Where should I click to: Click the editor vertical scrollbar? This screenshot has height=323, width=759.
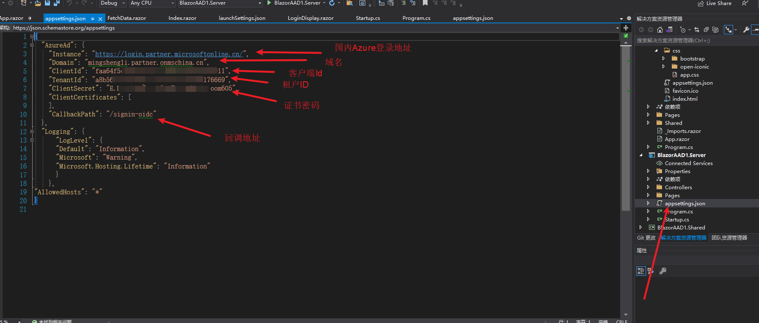626,128
